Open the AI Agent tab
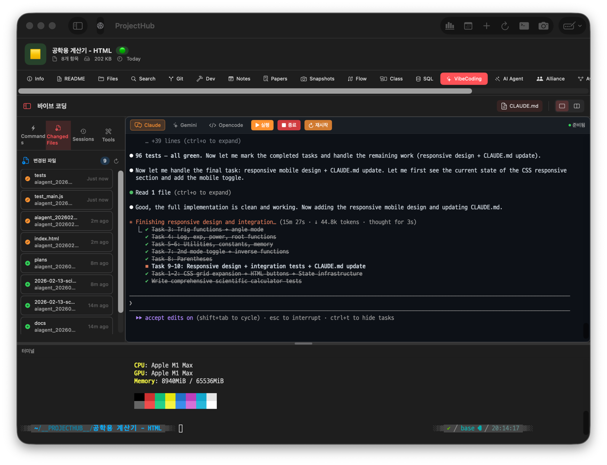The width and height of the screenshot is (607, 465). pyautogui.click(x=509, y=79)
